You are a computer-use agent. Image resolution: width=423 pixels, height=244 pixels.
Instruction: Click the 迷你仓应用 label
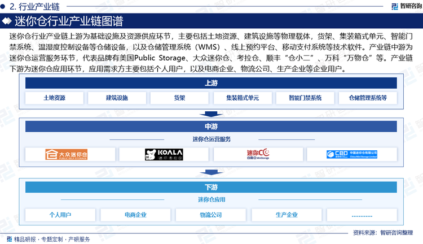point(211,199)
